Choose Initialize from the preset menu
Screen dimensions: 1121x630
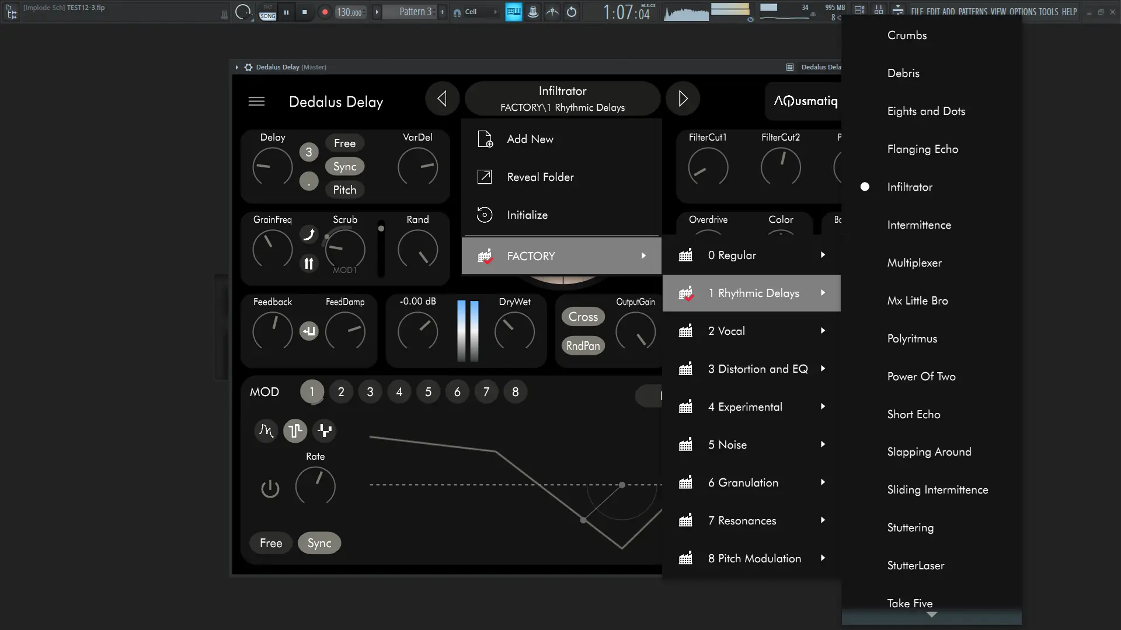[x=527, y=215]
